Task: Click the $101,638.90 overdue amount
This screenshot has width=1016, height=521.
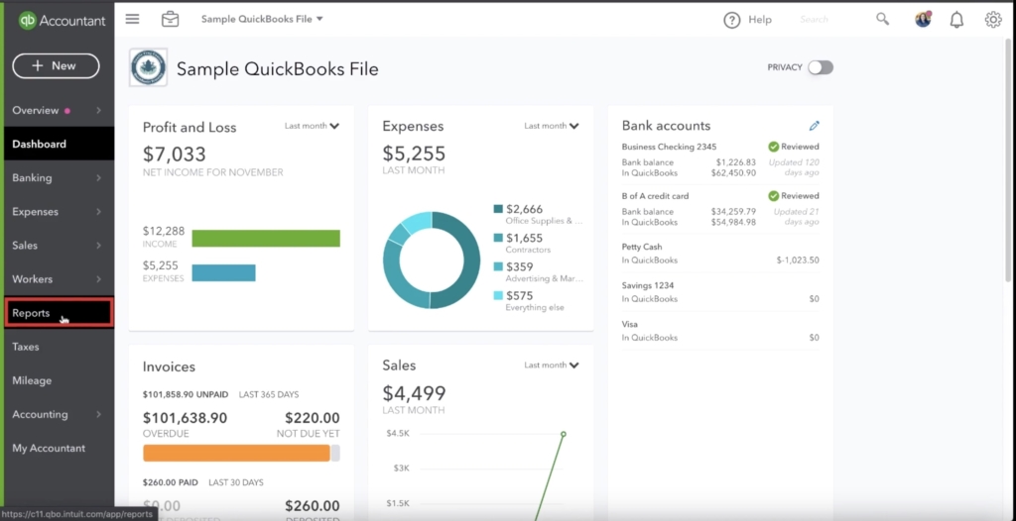Action: pyautogui.click(x=186, y=418)
